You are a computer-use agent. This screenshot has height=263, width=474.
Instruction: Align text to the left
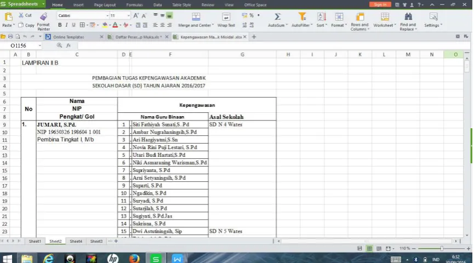[156, 25]
